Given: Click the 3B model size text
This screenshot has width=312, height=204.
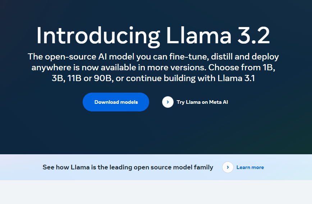Looking at the screenshot, I should [x=58, y=78].
